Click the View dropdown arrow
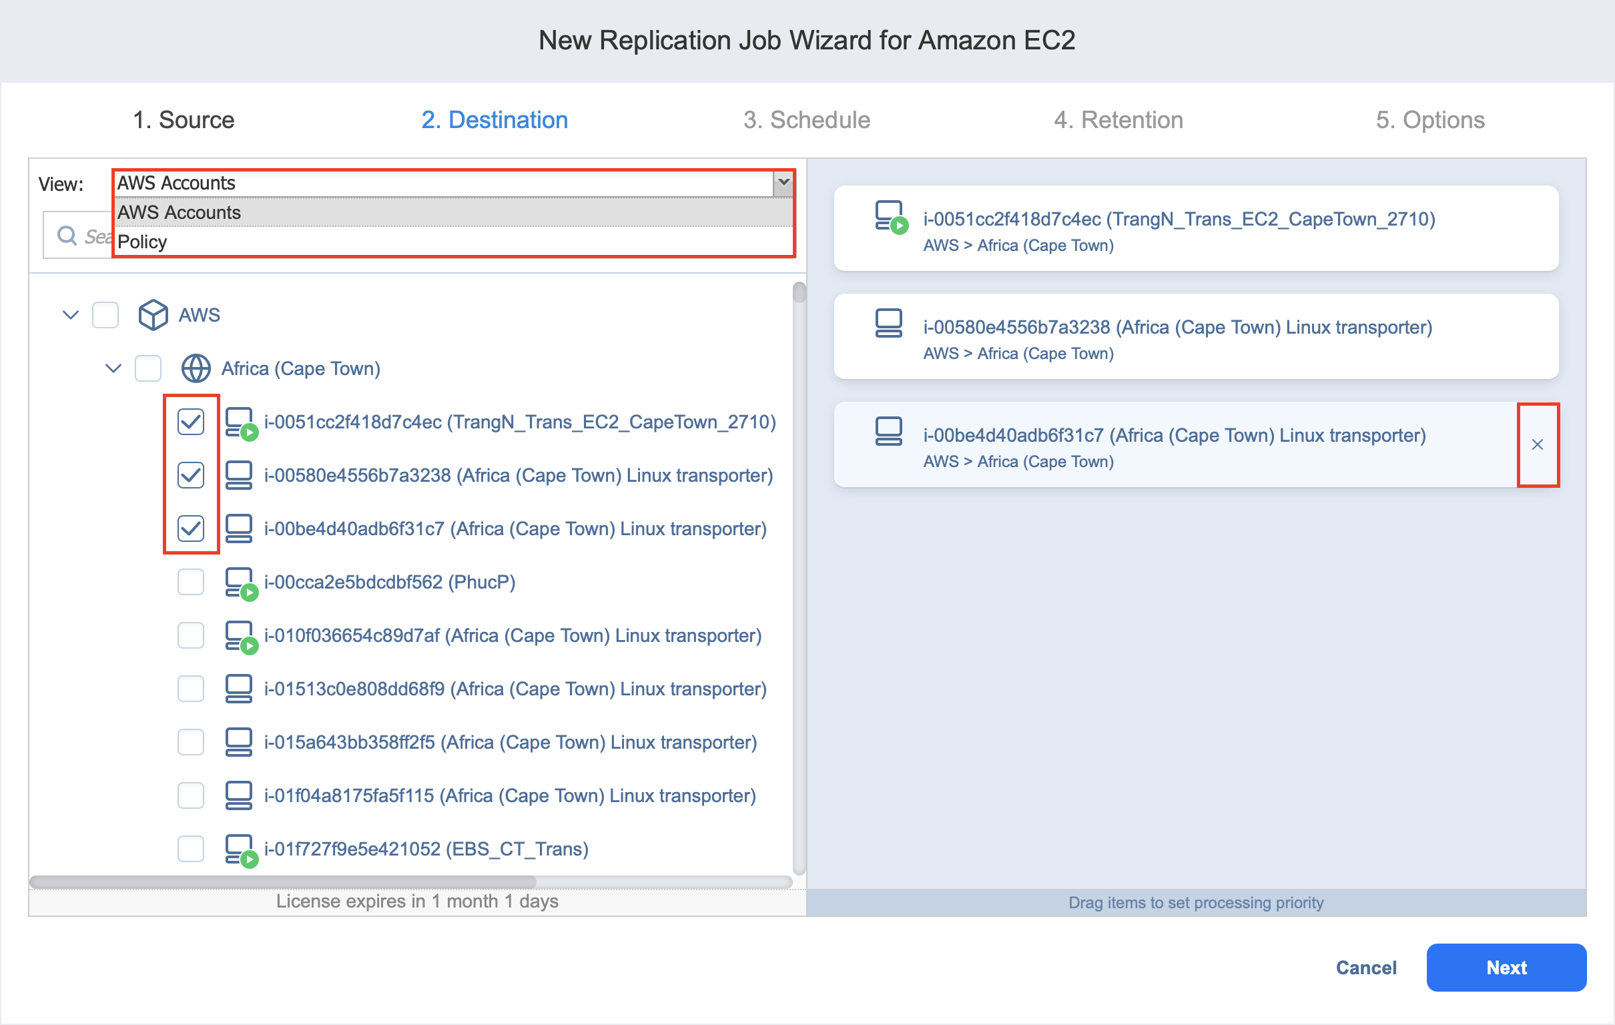 [x=783, y=182]
